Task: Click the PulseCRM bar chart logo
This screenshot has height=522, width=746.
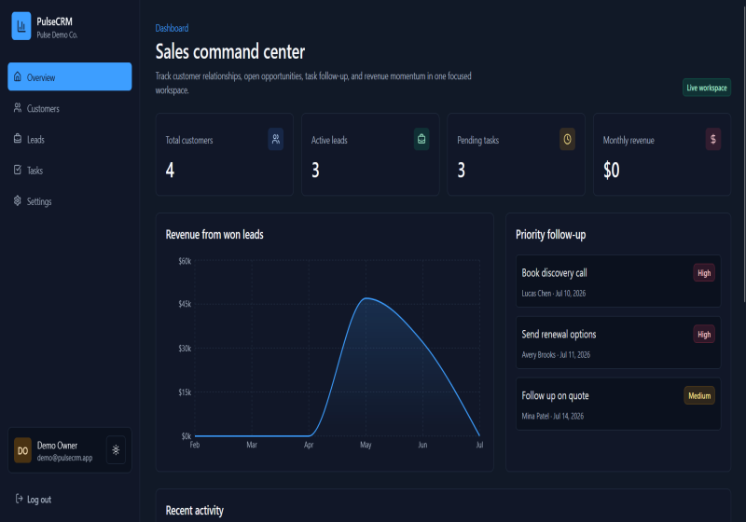Action: click(x=21, y=26)
